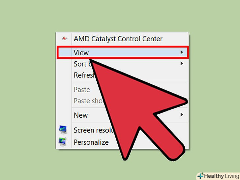Click the red highlight border around View
This screenshot has height=180, width=240.
tap(123, 52)
